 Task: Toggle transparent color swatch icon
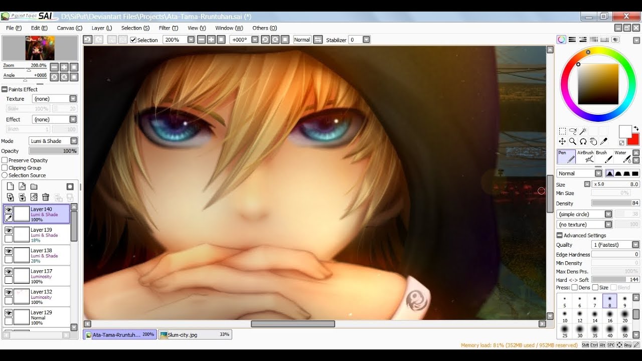coord(621,143)
